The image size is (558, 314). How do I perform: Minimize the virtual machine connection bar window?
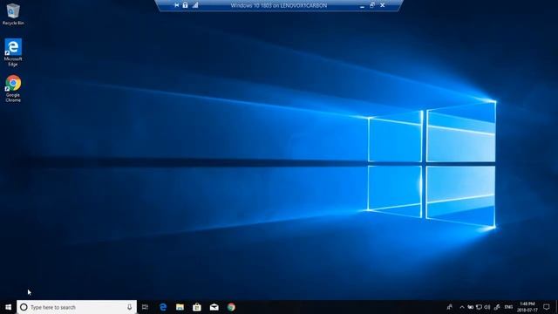(362, 6)
